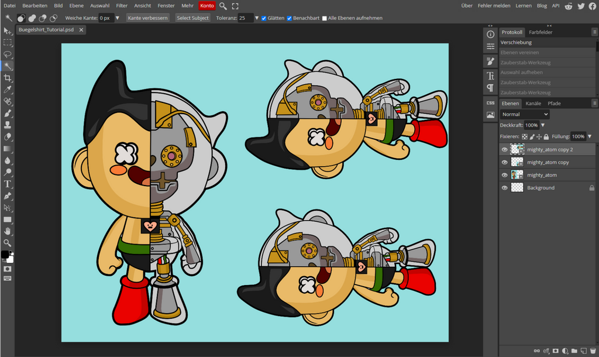Screen dimensions: 599x357
Task: Open the Protokoll panel menu button
Action: [x=594, y=32]
